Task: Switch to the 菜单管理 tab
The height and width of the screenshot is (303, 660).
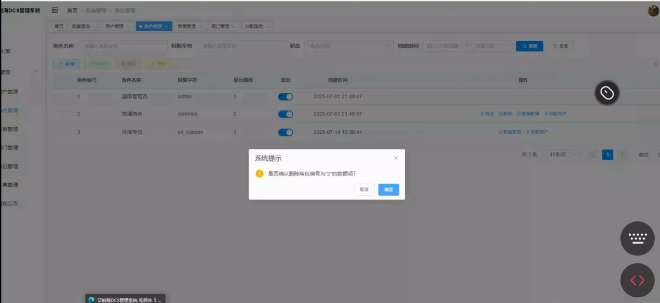Action: click(189, 26)
